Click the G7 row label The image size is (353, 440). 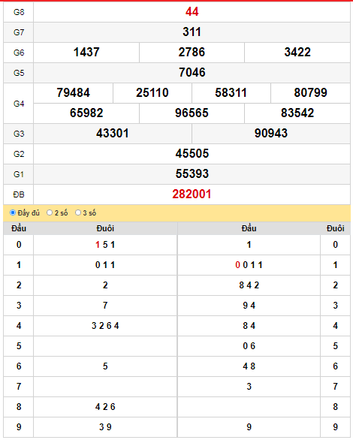tap(19, 32)
